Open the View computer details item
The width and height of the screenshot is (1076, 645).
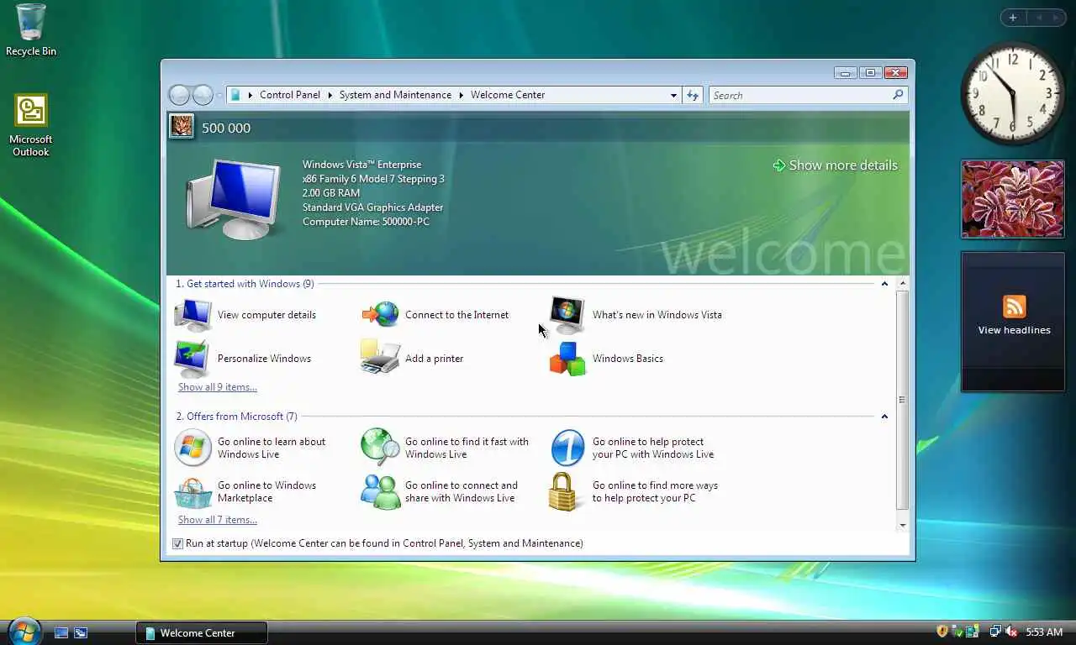tap(245, 315)
